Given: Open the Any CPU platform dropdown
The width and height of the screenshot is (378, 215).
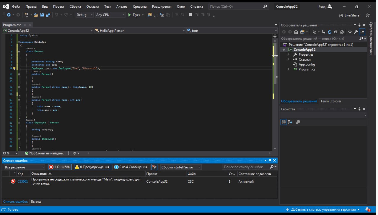Looking at the screenshot, I should click(110, 15).
